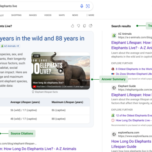Click the microphone voice search icon
The width and height of the screenshot is (152, 152).
click(82, 6)
